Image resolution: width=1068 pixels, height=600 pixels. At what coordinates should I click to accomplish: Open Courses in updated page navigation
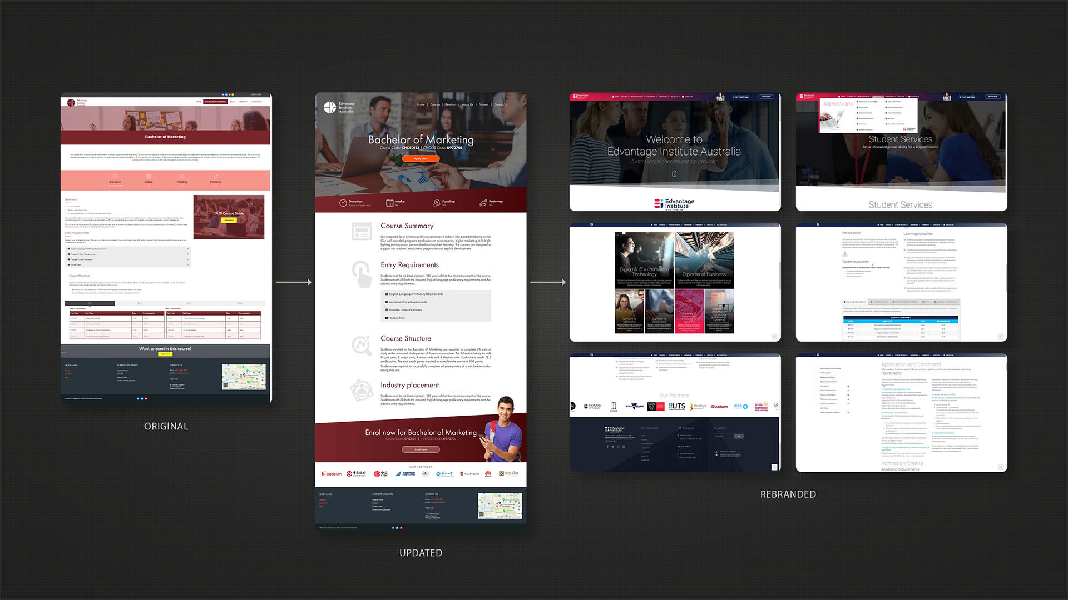pos(435,104)
